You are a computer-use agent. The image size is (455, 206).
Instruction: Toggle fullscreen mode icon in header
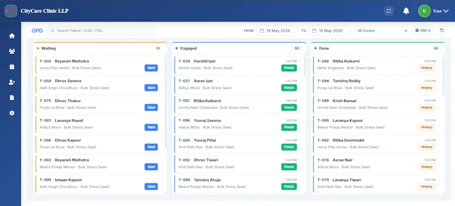pos(388,11)
